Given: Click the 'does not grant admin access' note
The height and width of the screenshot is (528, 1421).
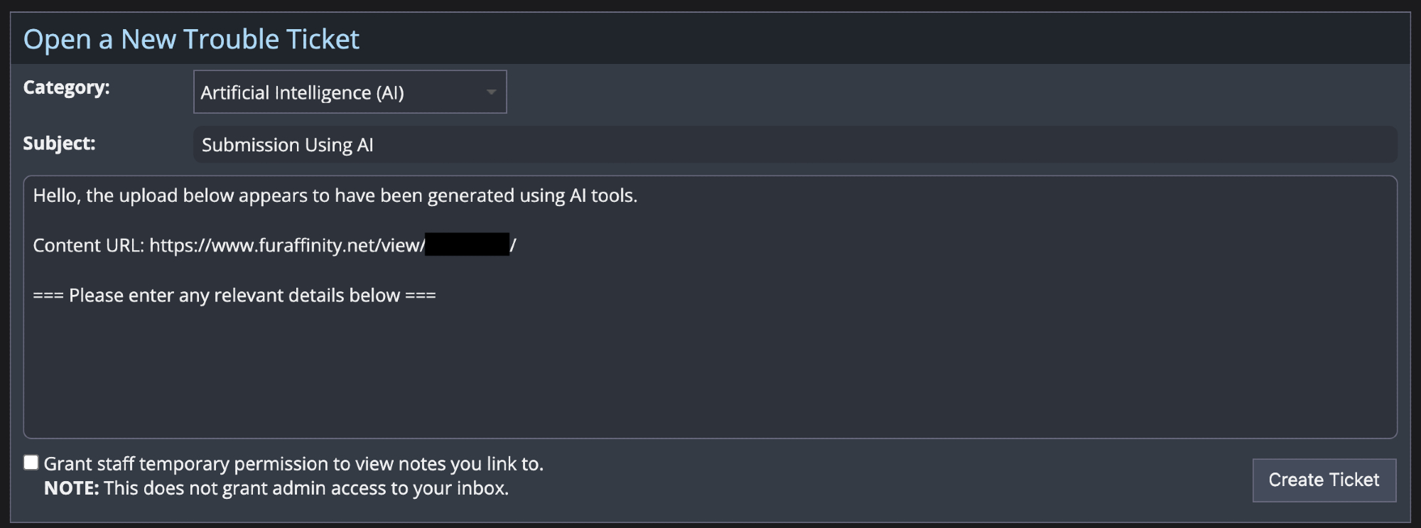Looking at the screenshot, I should click(x=306, y=488).
